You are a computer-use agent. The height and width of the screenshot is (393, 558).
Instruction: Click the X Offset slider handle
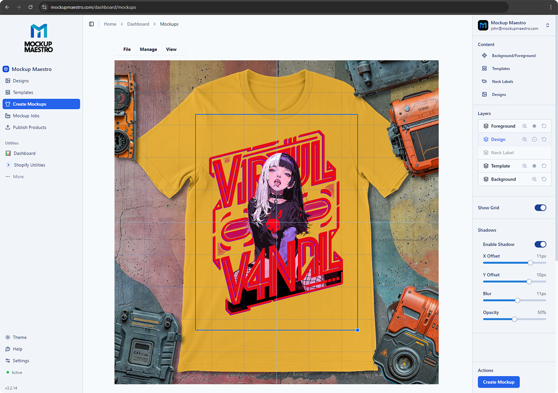pyautogui.click(x=530, y=263)
